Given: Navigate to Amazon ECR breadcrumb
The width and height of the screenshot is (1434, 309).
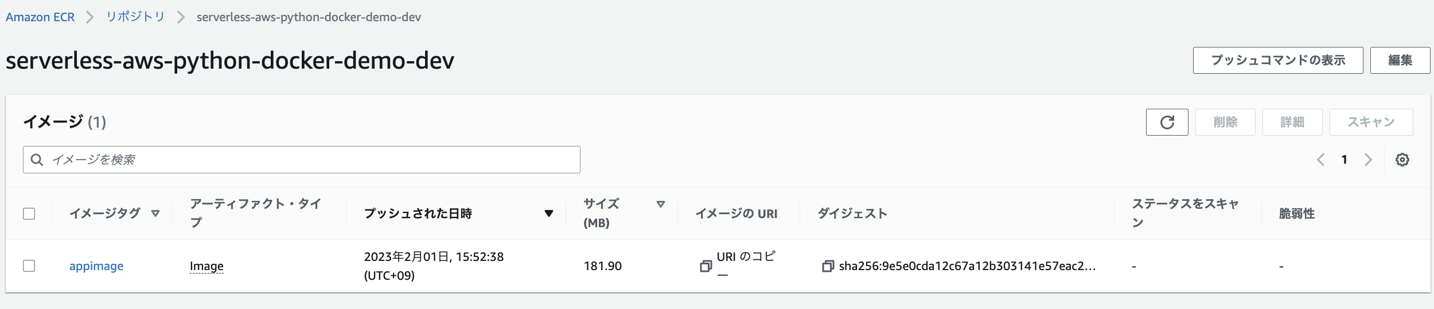Looking at the screenshot, I should click(x=40, y=17).
